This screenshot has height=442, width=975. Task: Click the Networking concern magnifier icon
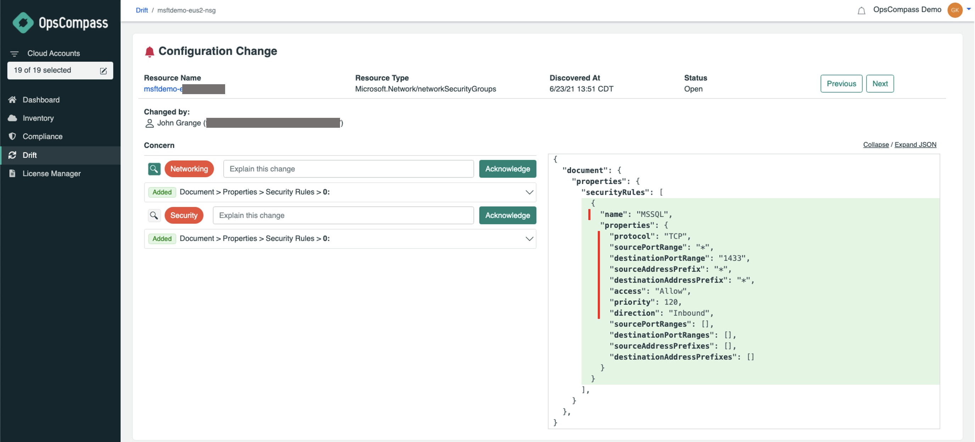(154, 169)
